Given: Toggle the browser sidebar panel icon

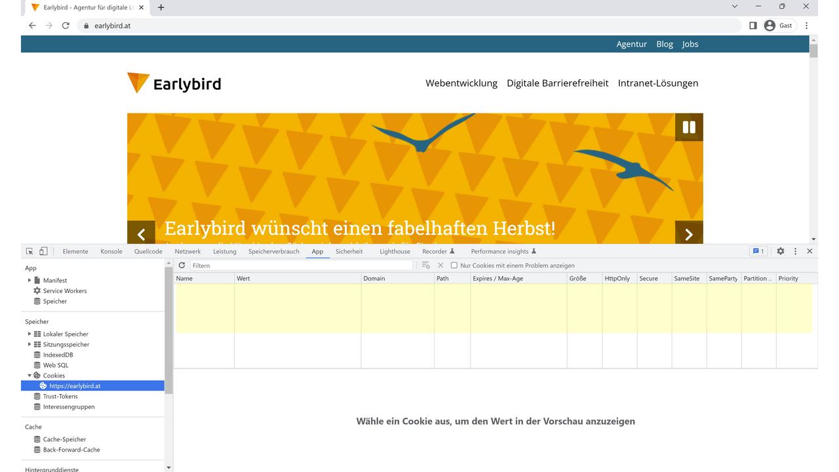Looking at the screenshot, I should point(752,25).
